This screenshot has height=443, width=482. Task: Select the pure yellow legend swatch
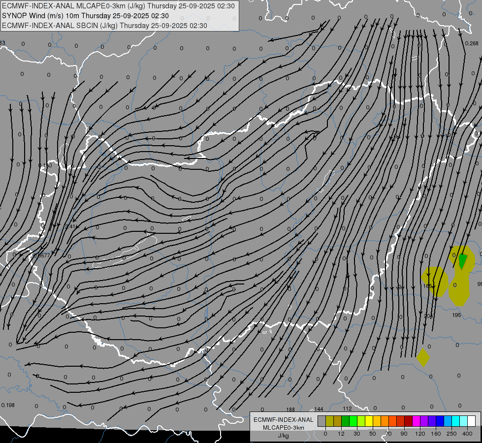point(369,421)
